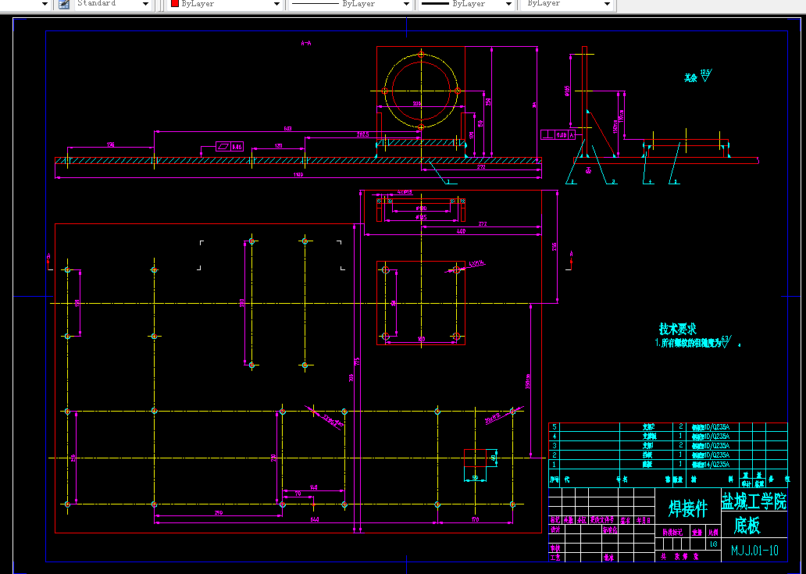Screen dimensions: 806x574
Task: Select the '120' dimension text
Action: (278, 146)
